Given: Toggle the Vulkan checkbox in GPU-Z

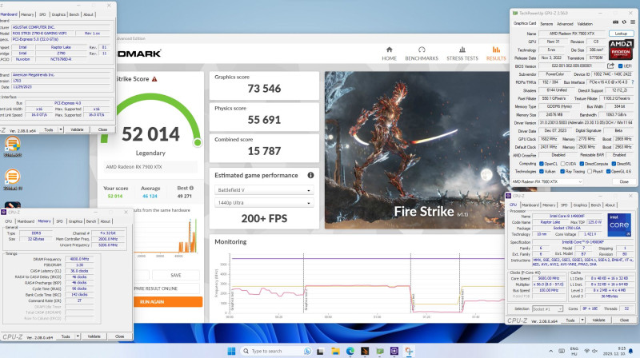Looking at the screenshot, I should [x=542, y=171].
